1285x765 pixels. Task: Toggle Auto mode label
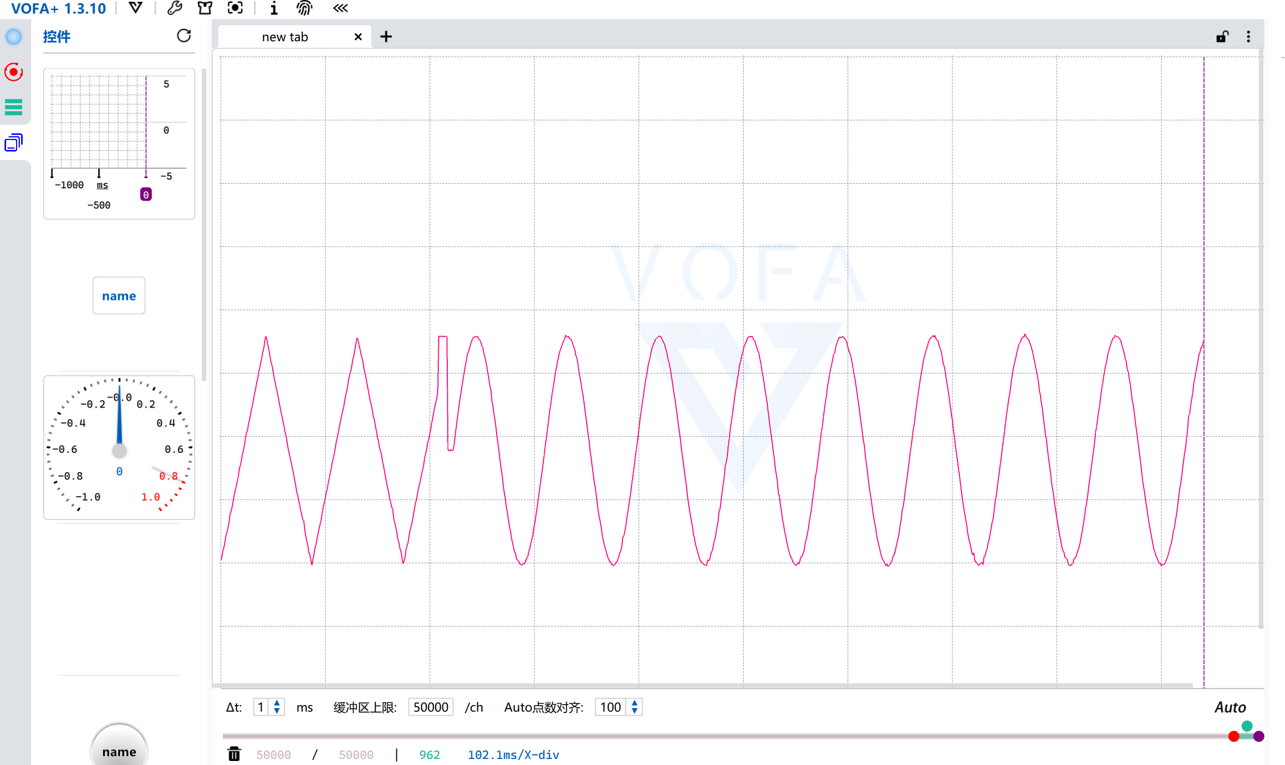pos(1229,707)
